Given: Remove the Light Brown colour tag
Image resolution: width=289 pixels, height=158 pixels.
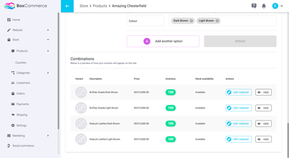Looking at the screenshot, I should (217, 20).
